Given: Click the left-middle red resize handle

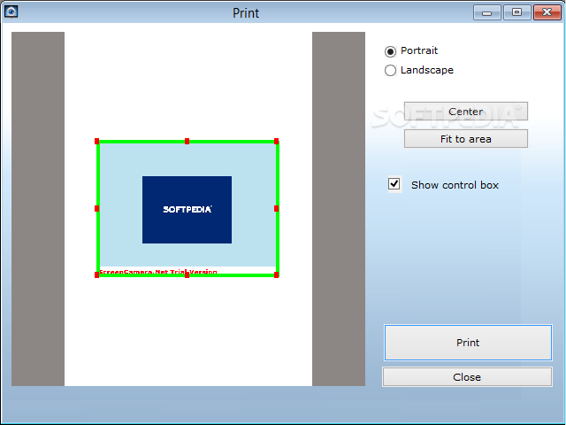Looking at the screenshot, I should coord(96,209).
